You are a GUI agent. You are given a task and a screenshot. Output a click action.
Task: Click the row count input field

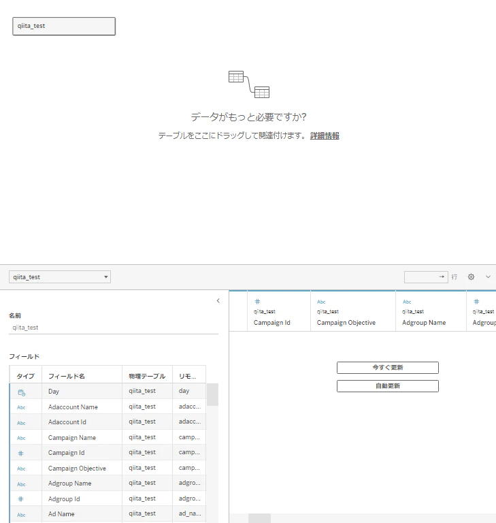pyautogui.click(x=422, y=277)
